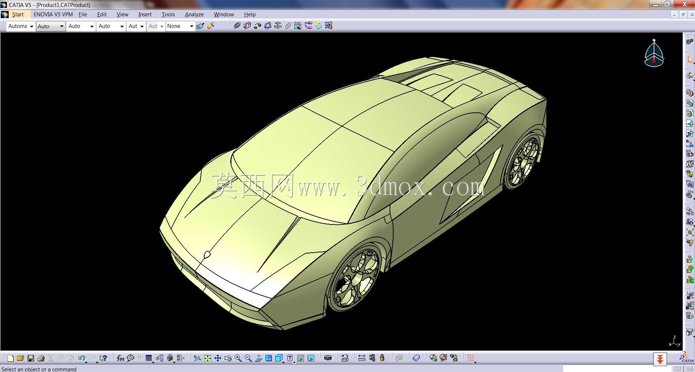Open the active Aut dropdown
This screenshot has width=695, height=372.
pos(136,26)
